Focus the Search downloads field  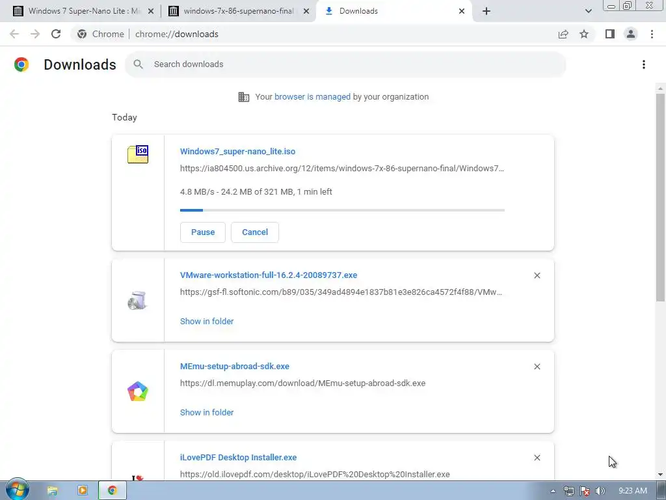(x=345, y=64)
